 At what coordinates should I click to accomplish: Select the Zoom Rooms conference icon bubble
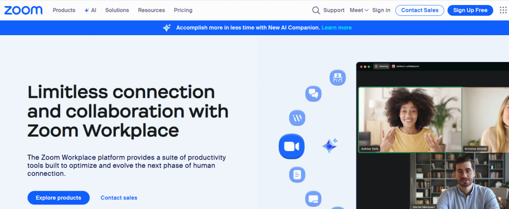(338, 78)
